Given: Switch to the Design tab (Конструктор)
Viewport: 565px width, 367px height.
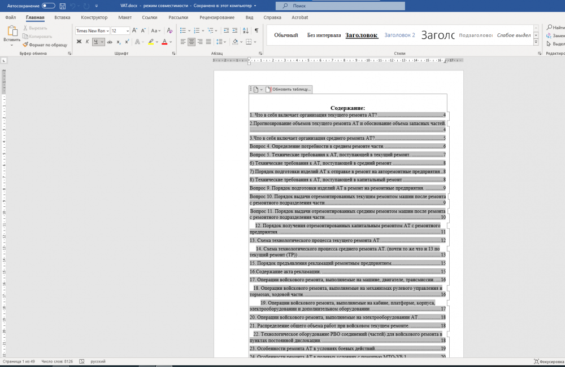Looking at the screenshot, I should pos(94,17).
